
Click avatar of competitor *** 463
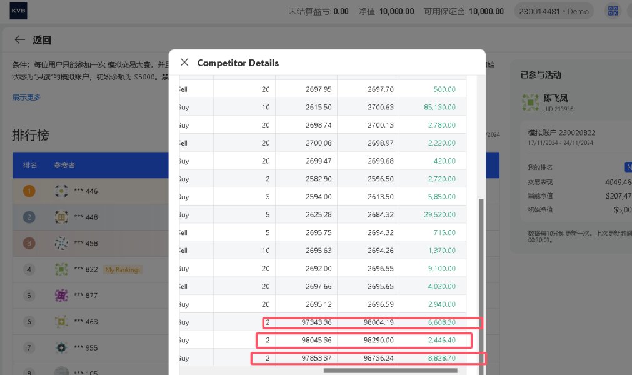click(61, 322)
